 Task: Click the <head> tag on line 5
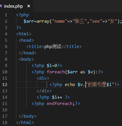[x=26, y=40]
